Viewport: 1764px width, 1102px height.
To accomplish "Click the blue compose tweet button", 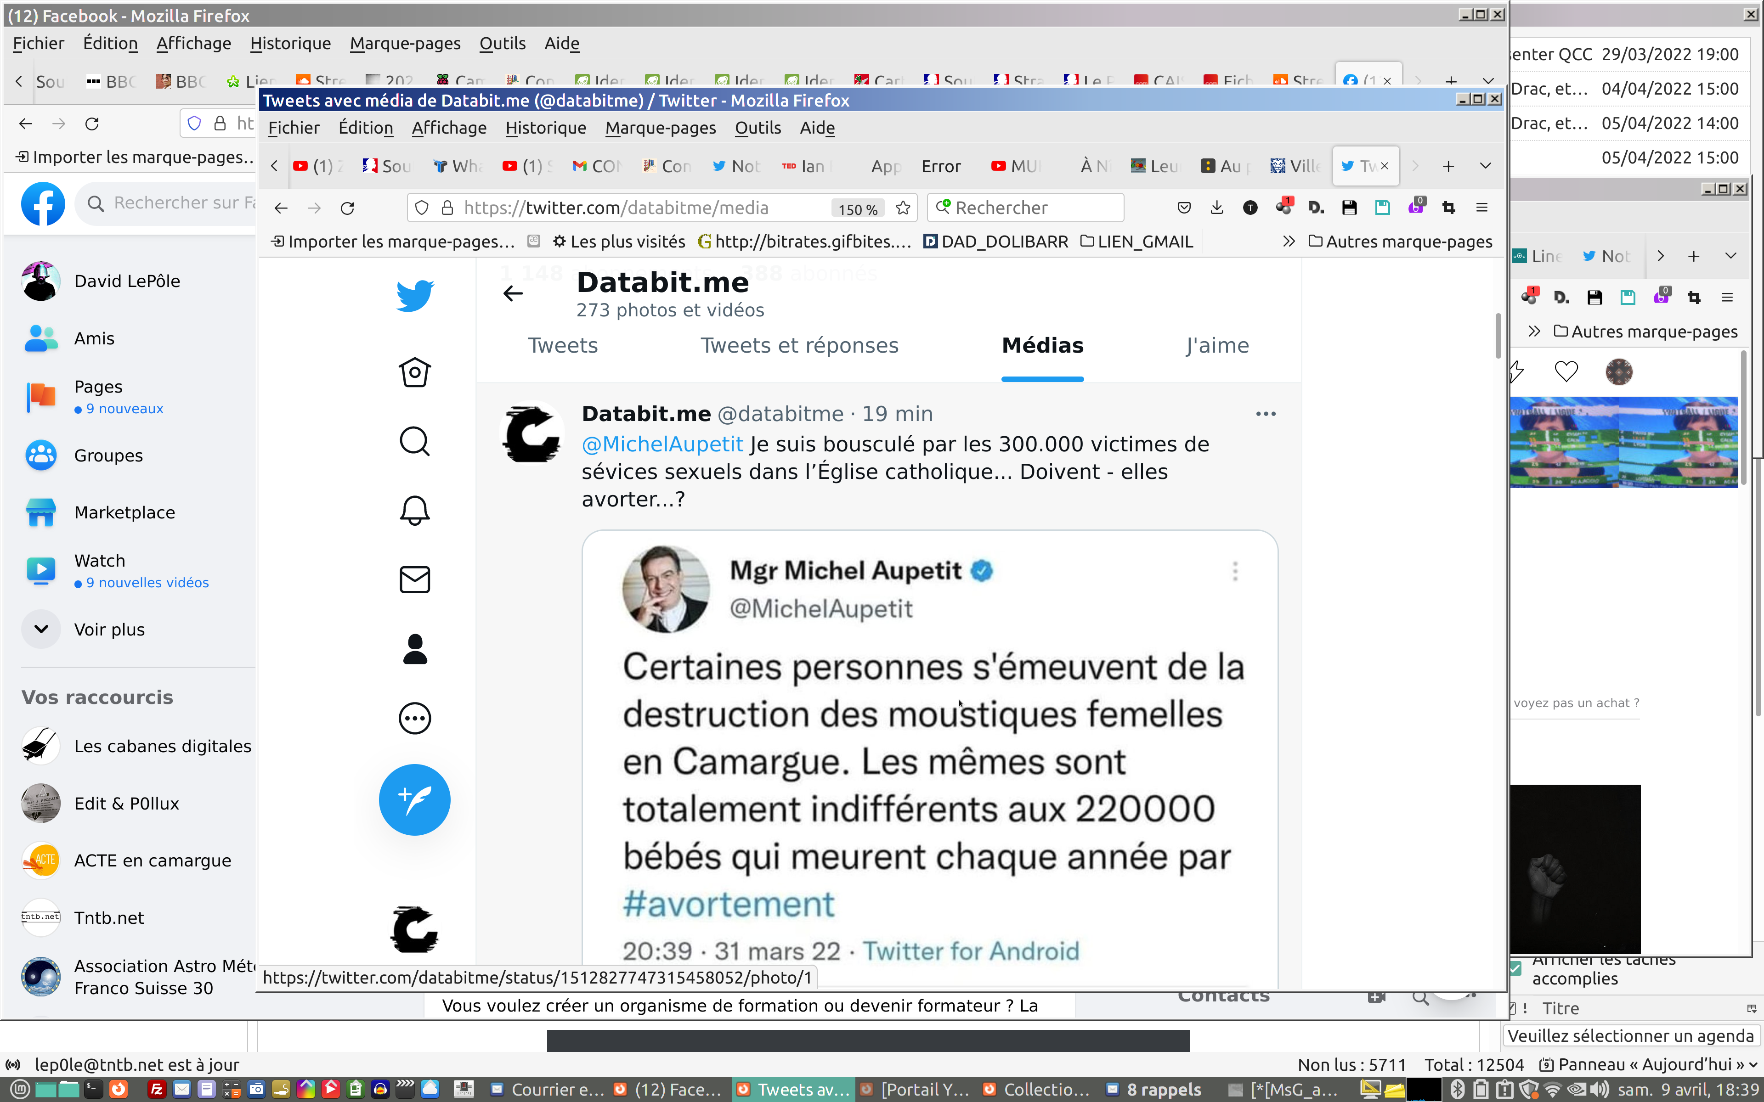I will [415, 799].
